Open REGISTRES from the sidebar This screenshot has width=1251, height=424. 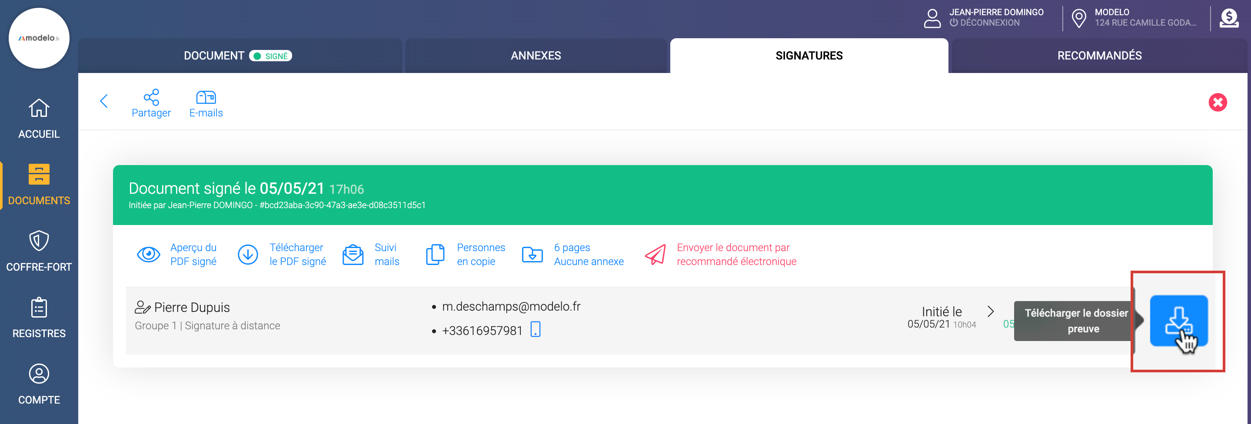point(39,317)
